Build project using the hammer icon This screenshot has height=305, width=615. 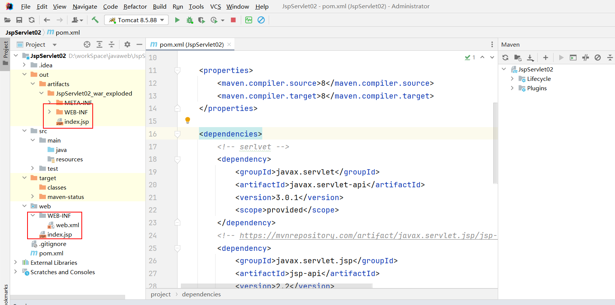(95, 20)
